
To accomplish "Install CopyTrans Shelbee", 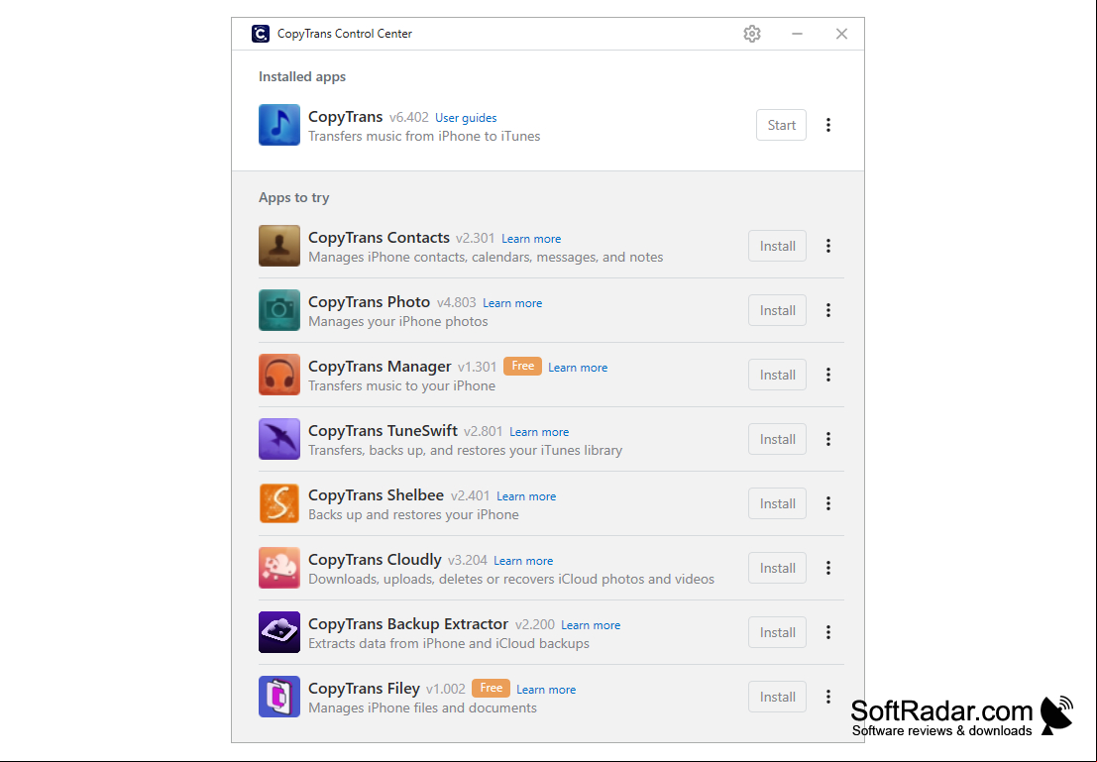I will [x=777, y=503].
